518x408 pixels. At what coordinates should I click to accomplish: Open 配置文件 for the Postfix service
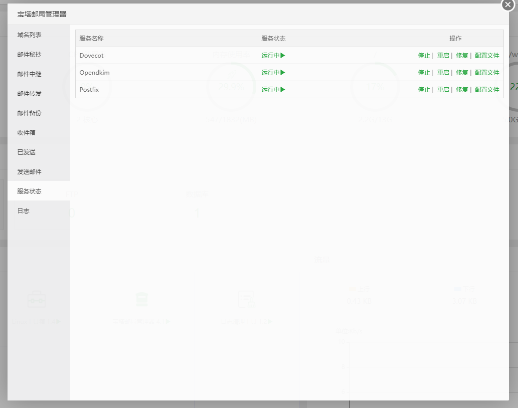tap(487, 89)
